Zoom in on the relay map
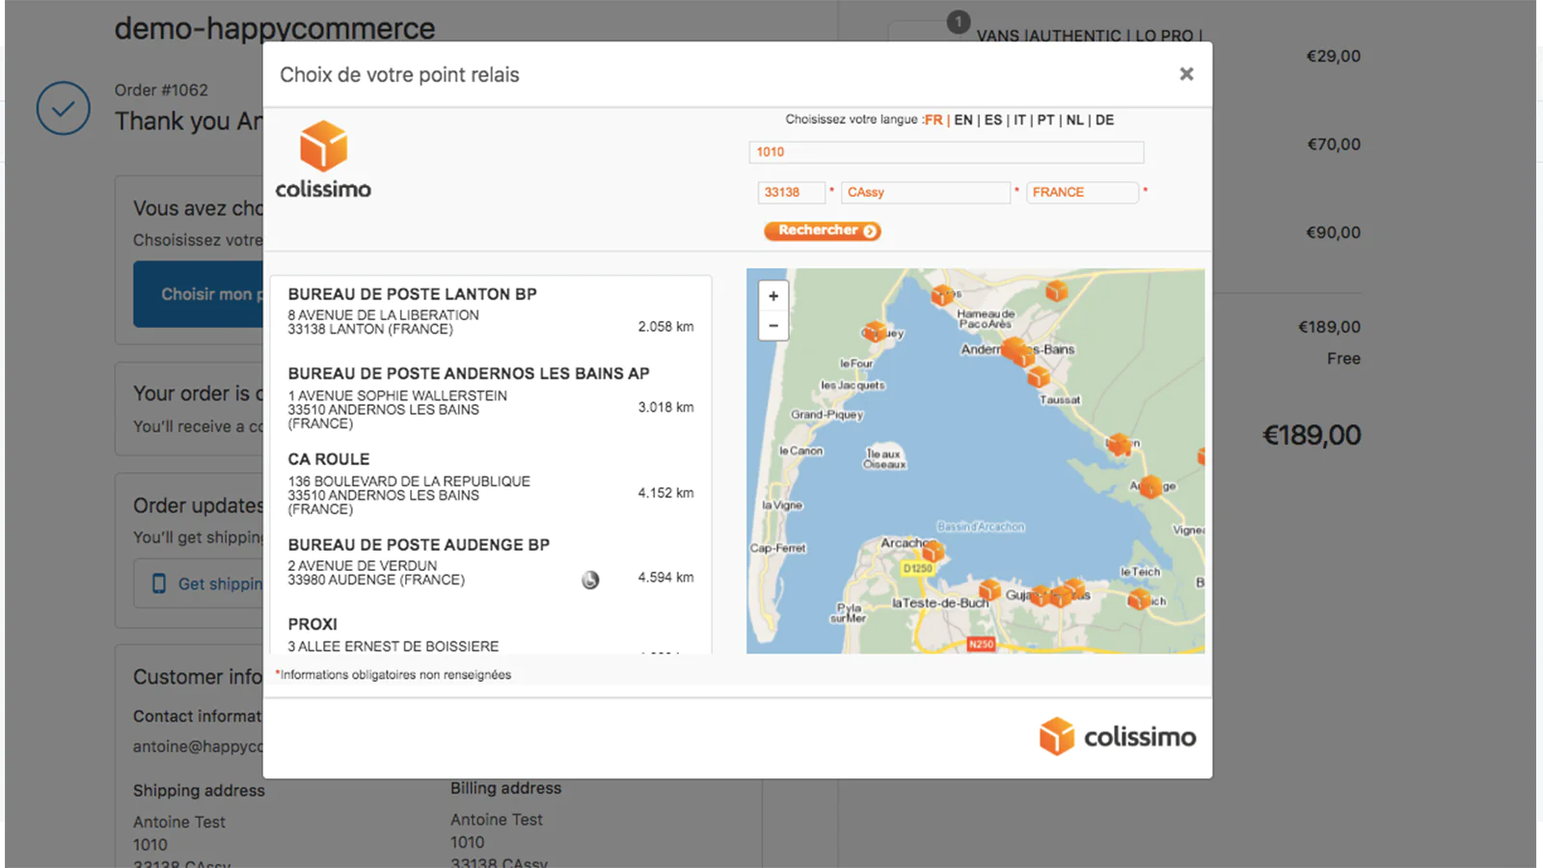The image size is (1543, 868). pyautogui.click(x=773, y=296)
